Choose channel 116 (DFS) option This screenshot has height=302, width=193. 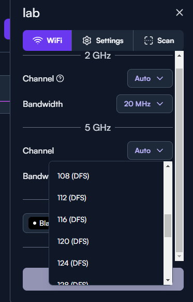pos(106,219)
